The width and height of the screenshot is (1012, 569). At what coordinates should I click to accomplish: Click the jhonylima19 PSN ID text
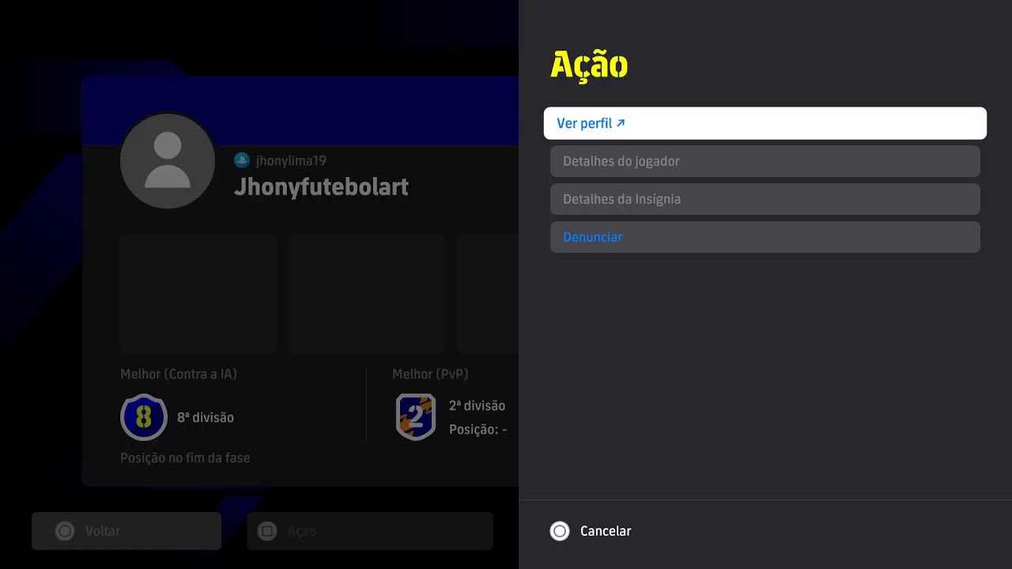pyautogui.click(x=291, y=160)
